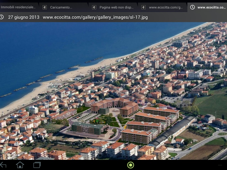Click the 27 giugno 2013 date label
This screenshot has width=227, height=170.
pos(24,17)
